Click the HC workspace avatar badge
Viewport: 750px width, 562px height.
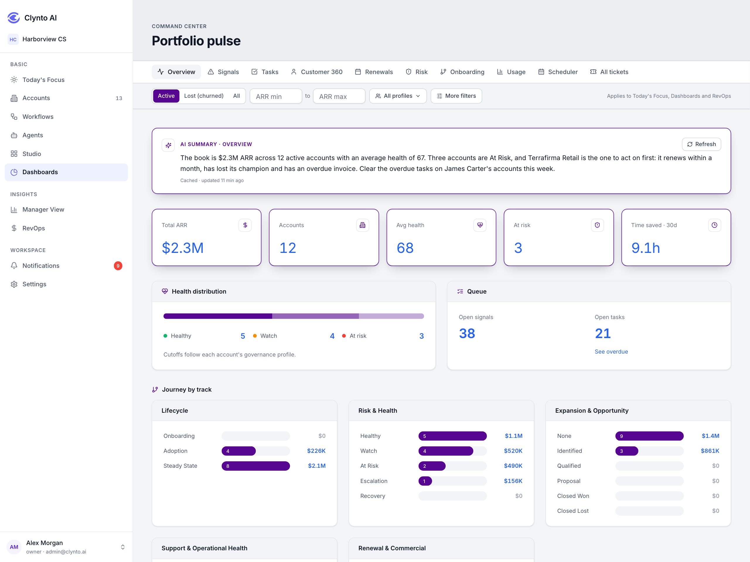tap(13, 39)
